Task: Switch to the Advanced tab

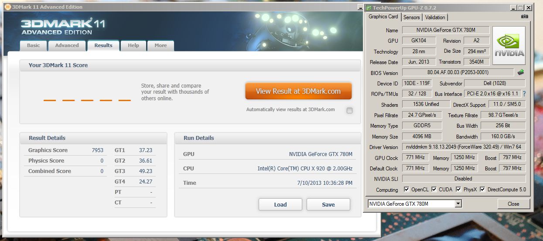Action: [67, 45]
